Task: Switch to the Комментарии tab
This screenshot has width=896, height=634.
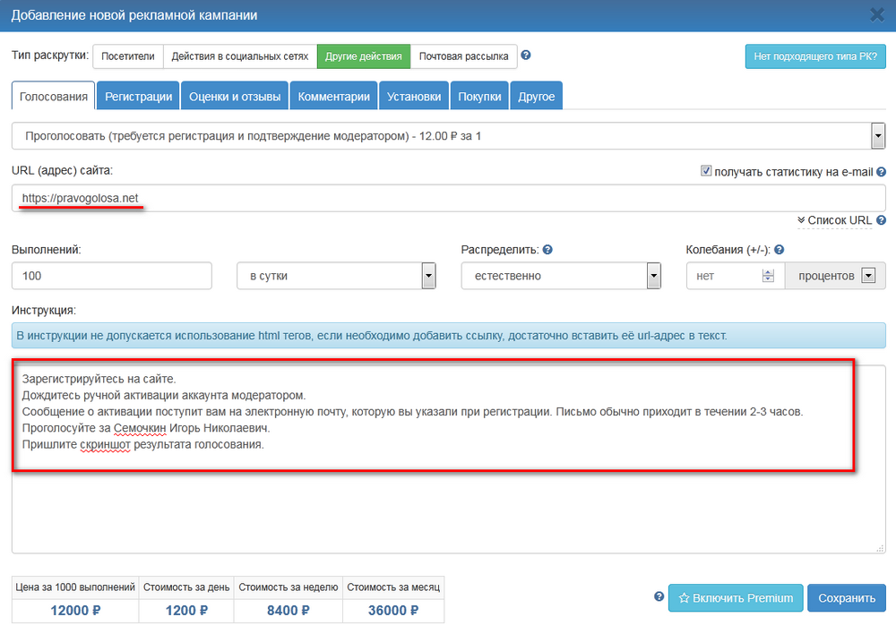Action: (333, 97)
